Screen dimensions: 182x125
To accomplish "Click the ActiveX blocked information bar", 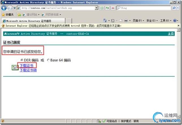I will 89,26.
